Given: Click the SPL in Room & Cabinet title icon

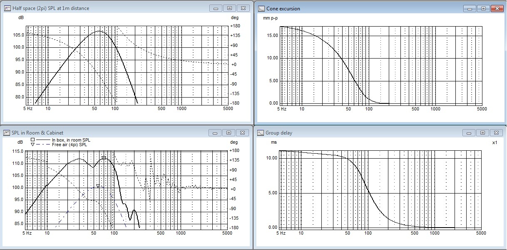Looking at the screenshot, I should [7, 133].
